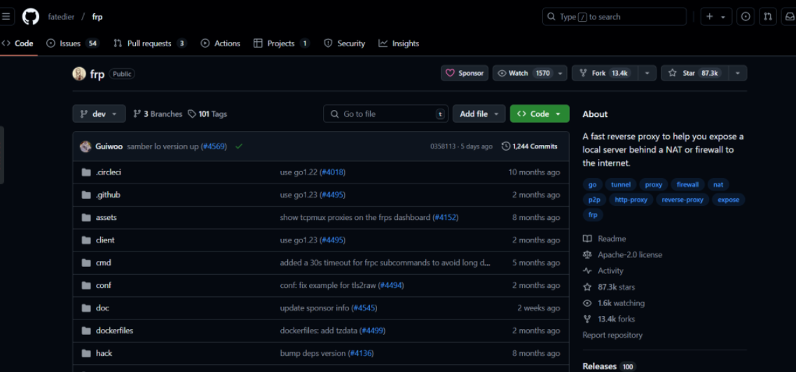The width and height of the screenshot is (796, 372).
Task: Click the go topic tag
Action: (x=592, y=185)
